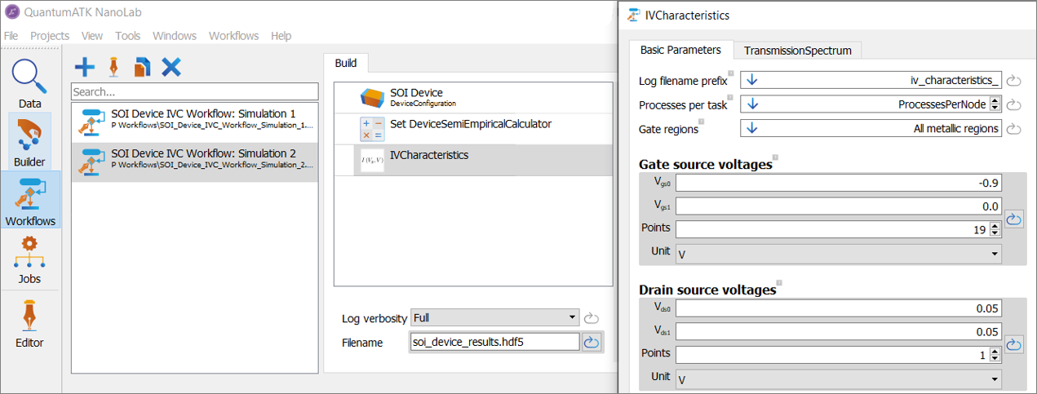
Task: Click the Vgs0 field showing -0.9
Action: pyautogui.click(x=838, y=184)
